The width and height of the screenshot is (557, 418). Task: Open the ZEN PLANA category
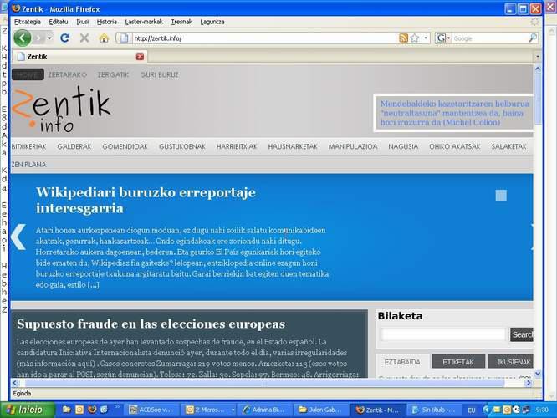(x=28, y=165)
